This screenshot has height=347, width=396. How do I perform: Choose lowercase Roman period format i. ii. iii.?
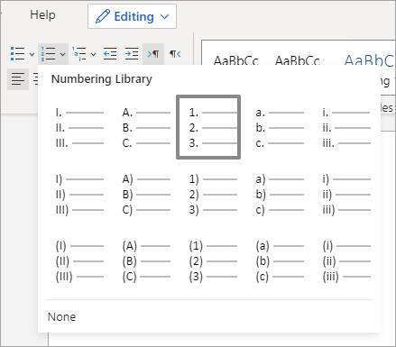(346, 128)
